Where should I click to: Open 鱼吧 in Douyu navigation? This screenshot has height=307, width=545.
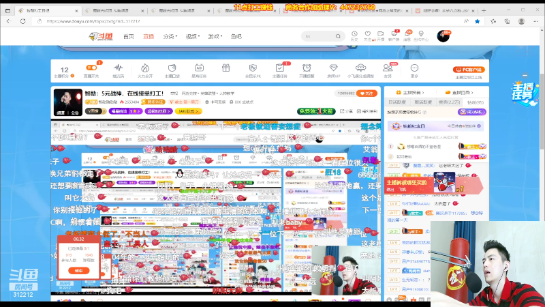(236, 36)
